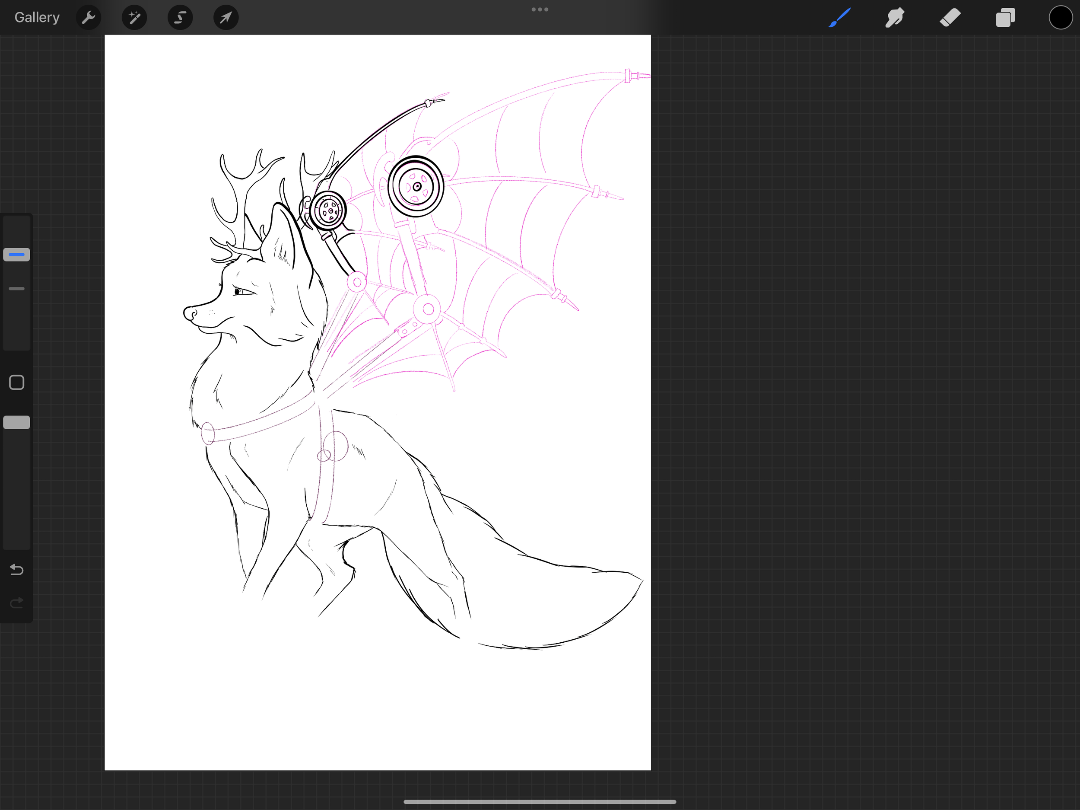Screen dimensions: 1080x810
Task: Open the Adjustments magic wand menu
Action: coord(134,18)
